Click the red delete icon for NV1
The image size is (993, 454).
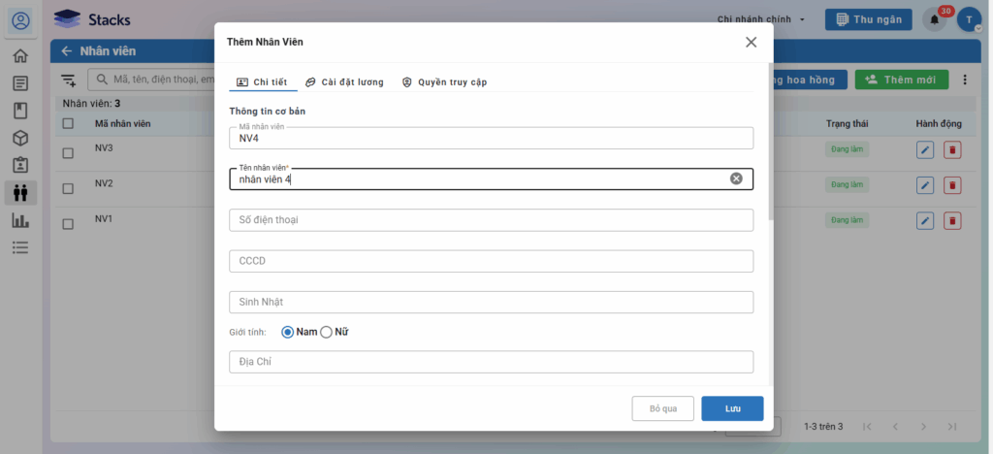point(952,221)
